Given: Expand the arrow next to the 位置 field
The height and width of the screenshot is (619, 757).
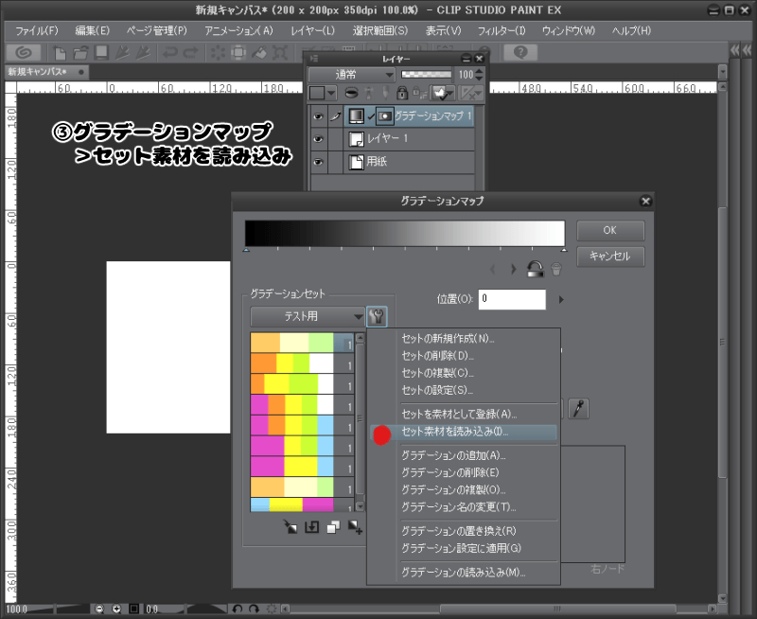Looking at the screenshot, I should coord(560,300).
